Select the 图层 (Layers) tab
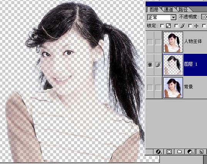The height and width of the screenshot is (164, 207). 154,10
